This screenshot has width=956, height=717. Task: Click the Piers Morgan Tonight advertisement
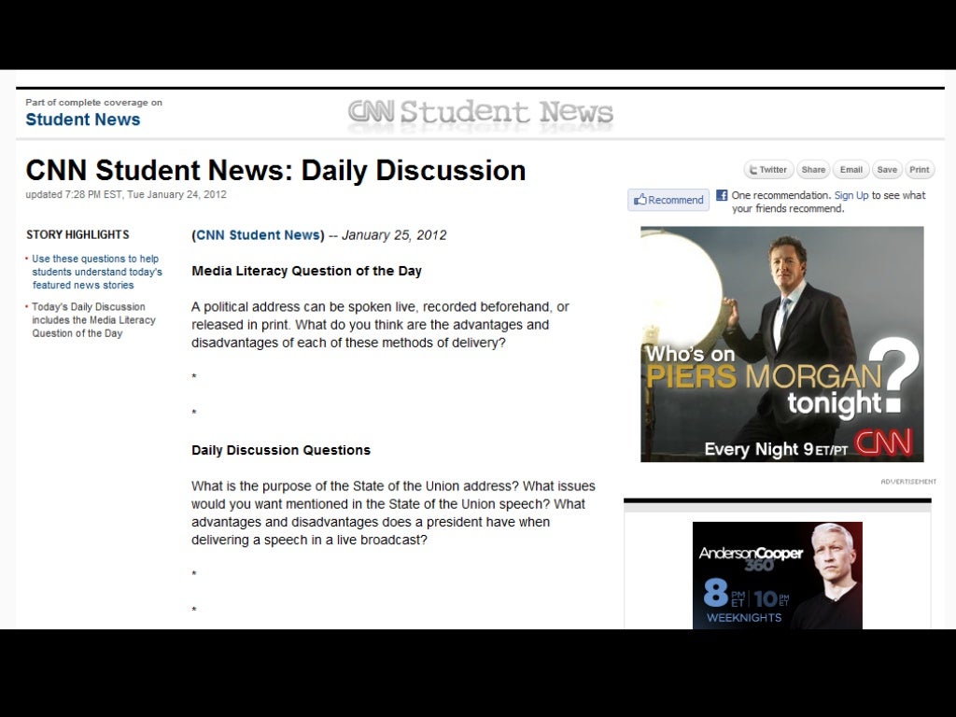pyautogui.click(x=781, y=344)
